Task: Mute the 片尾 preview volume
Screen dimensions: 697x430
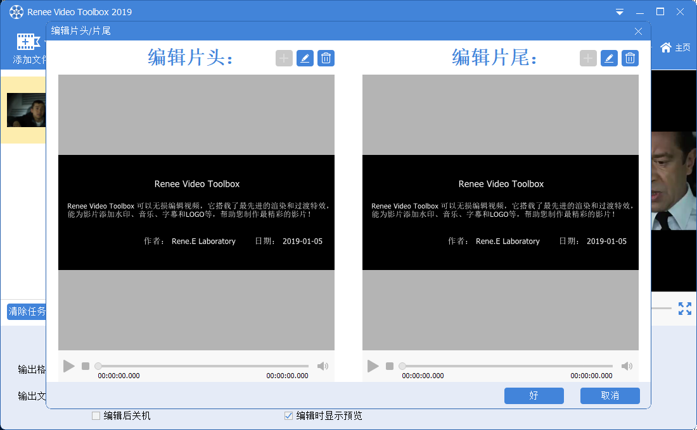Action: 627,366
